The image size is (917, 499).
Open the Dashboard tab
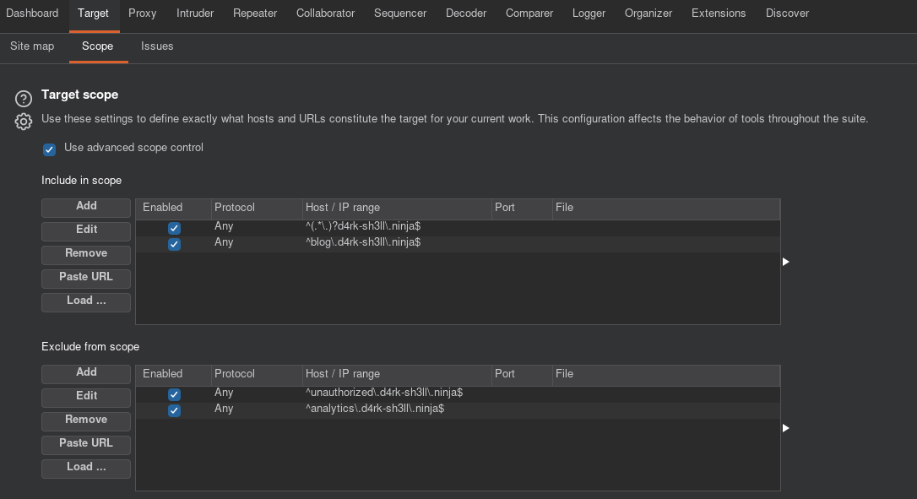pos(32,13)
